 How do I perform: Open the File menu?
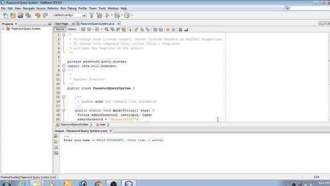tap(3, 8)
